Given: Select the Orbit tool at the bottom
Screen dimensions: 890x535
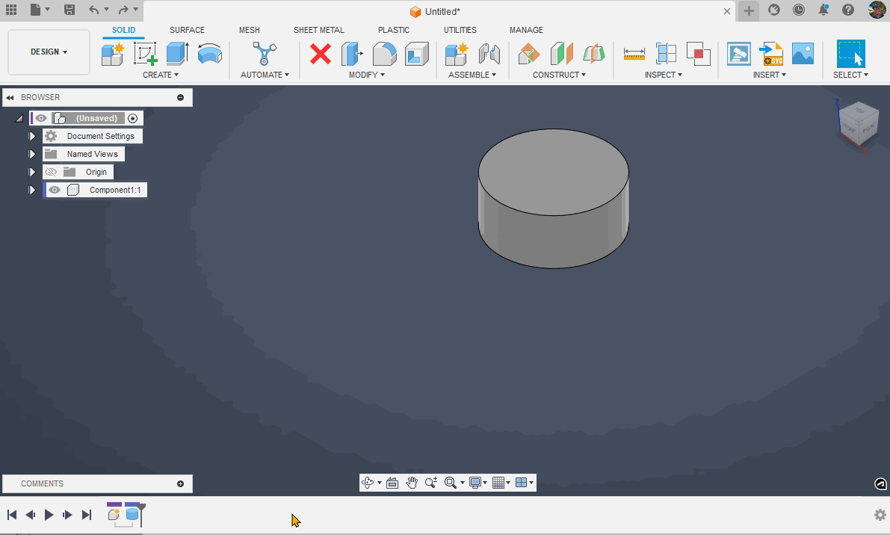Looking at the screenshot, I should click(368, 482).
